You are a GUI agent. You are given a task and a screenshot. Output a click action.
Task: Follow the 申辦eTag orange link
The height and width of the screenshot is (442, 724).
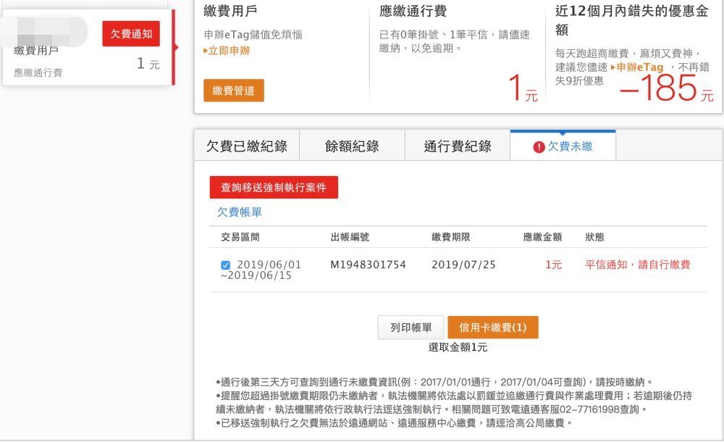(x=639, y=67)
